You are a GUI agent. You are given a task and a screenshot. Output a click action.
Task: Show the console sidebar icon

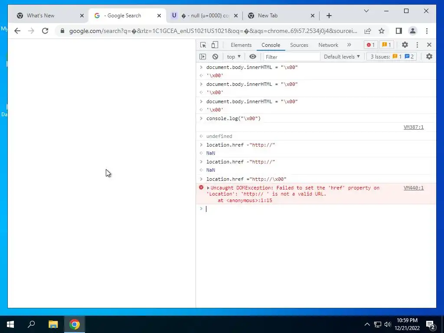(x=203, y=57)
